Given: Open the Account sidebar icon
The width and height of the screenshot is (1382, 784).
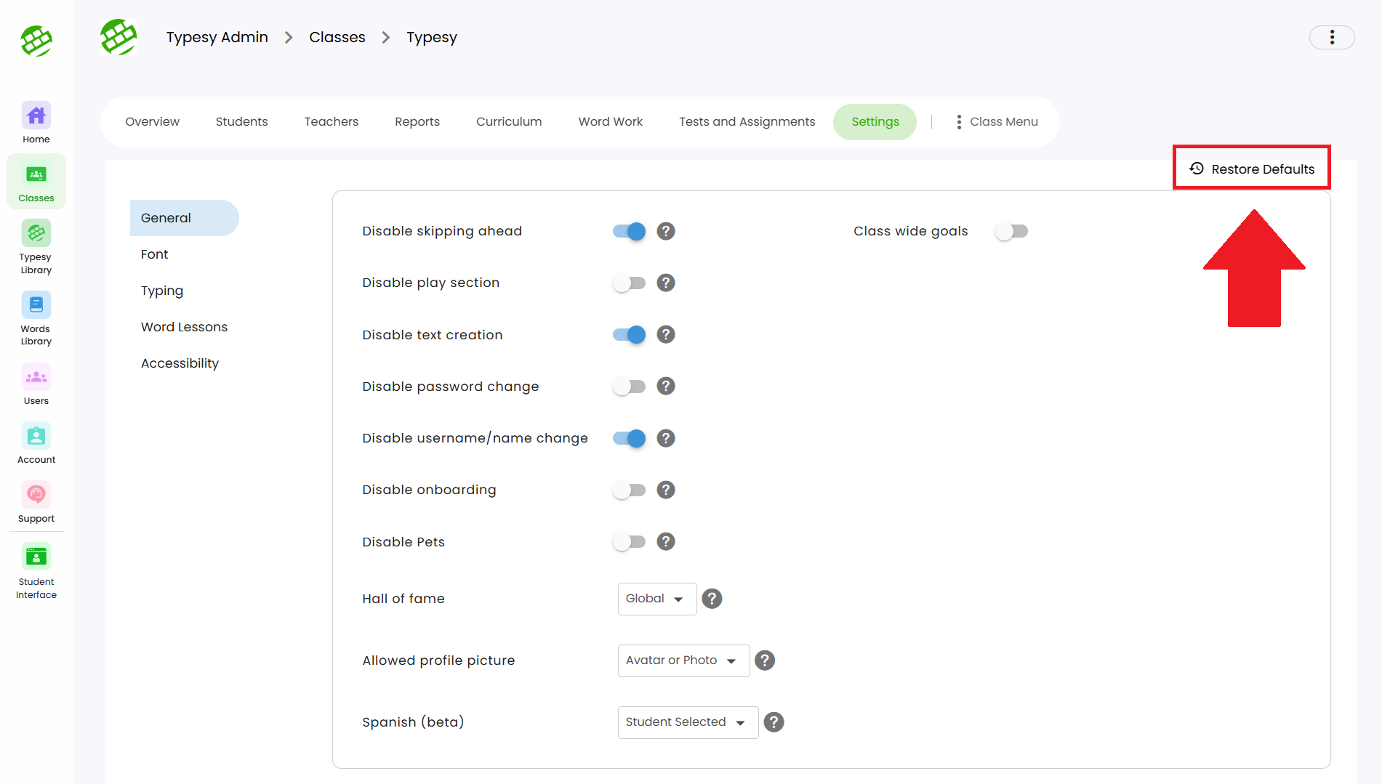Looking at the screenshot, I should pyautogui.click(x=36, y=437).
